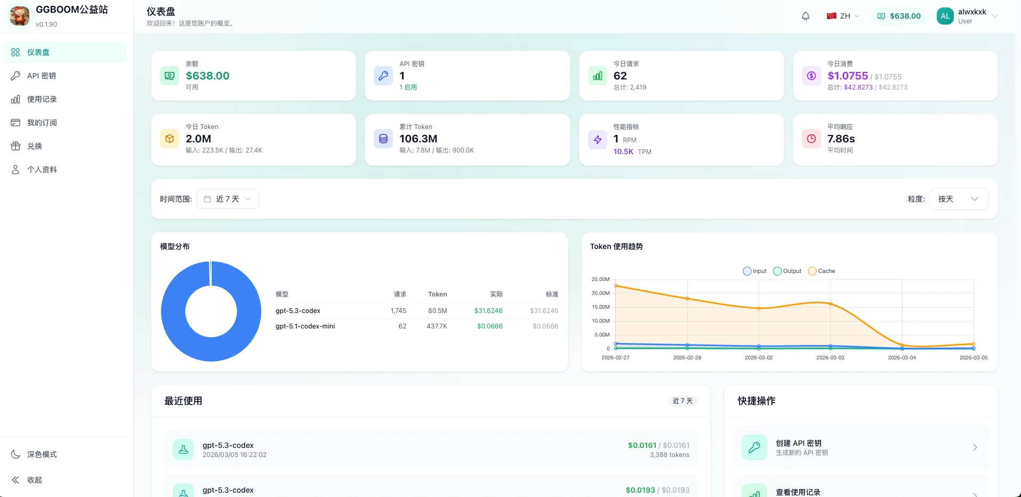The width and height of the screenshot is (1021, 497).
Task: Open the time range dropdown
Action: [x=228, y=199]
